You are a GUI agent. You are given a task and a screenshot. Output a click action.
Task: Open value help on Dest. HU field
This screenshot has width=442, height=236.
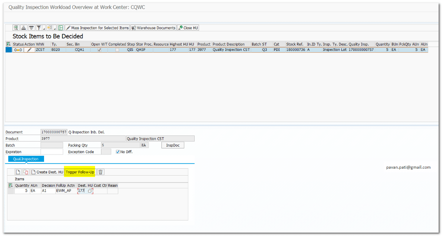pyautogui.click(x=90, y=191)
